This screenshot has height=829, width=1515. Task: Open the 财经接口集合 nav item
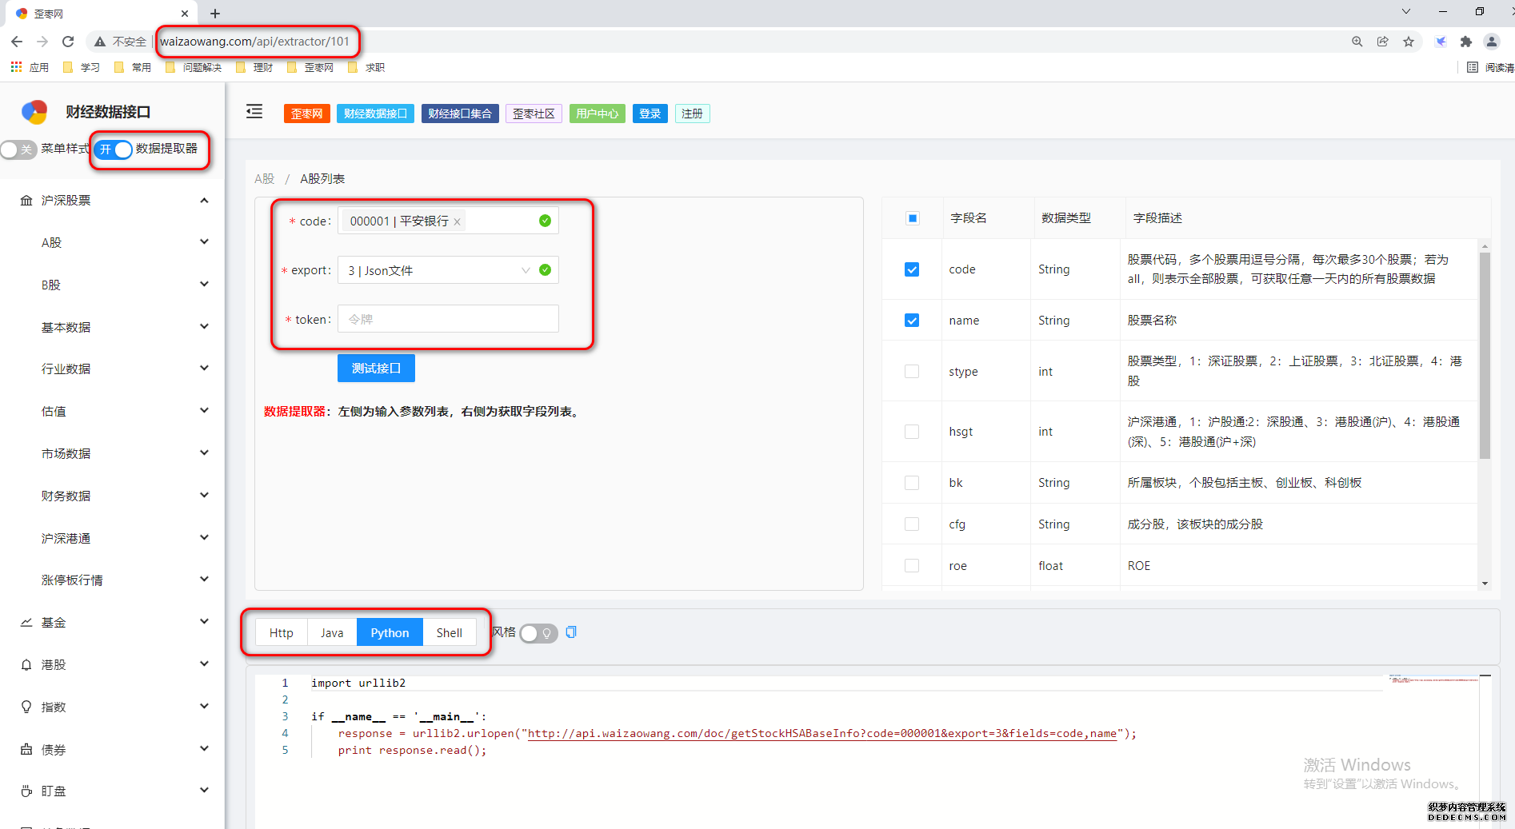tap(460, 114)
